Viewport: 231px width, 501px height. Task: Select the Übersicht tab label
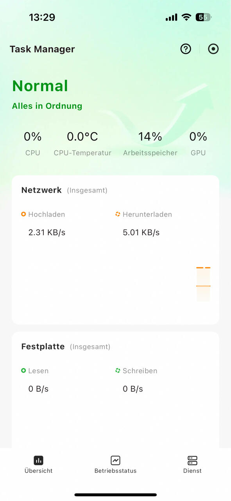(x=38, y=471)
